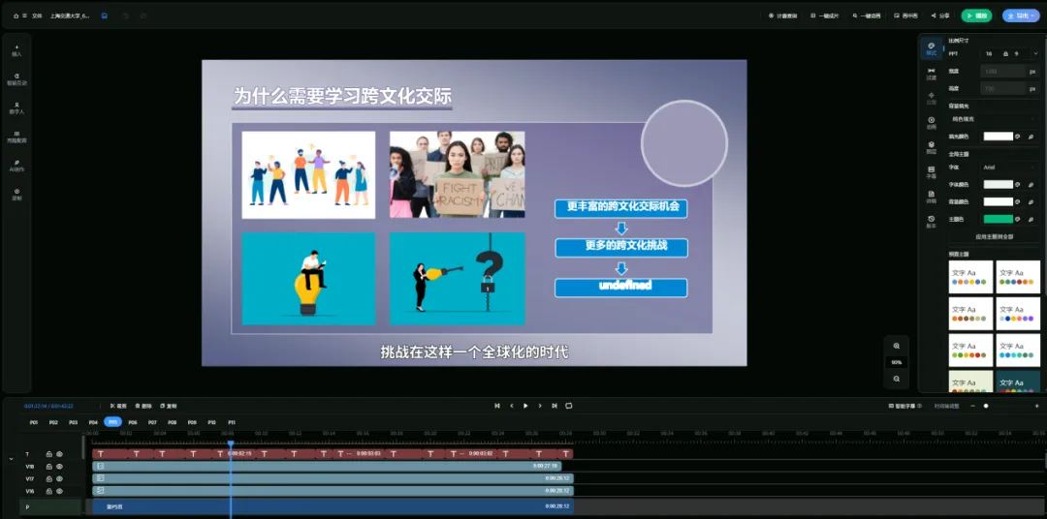
Task: Toggle visibility eye on the T track
Action: click(59, 454)
